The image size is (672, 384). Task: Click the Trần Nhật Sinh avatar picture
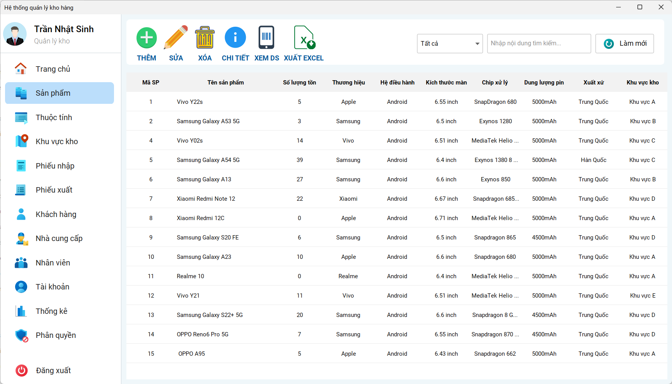[15, 34]
